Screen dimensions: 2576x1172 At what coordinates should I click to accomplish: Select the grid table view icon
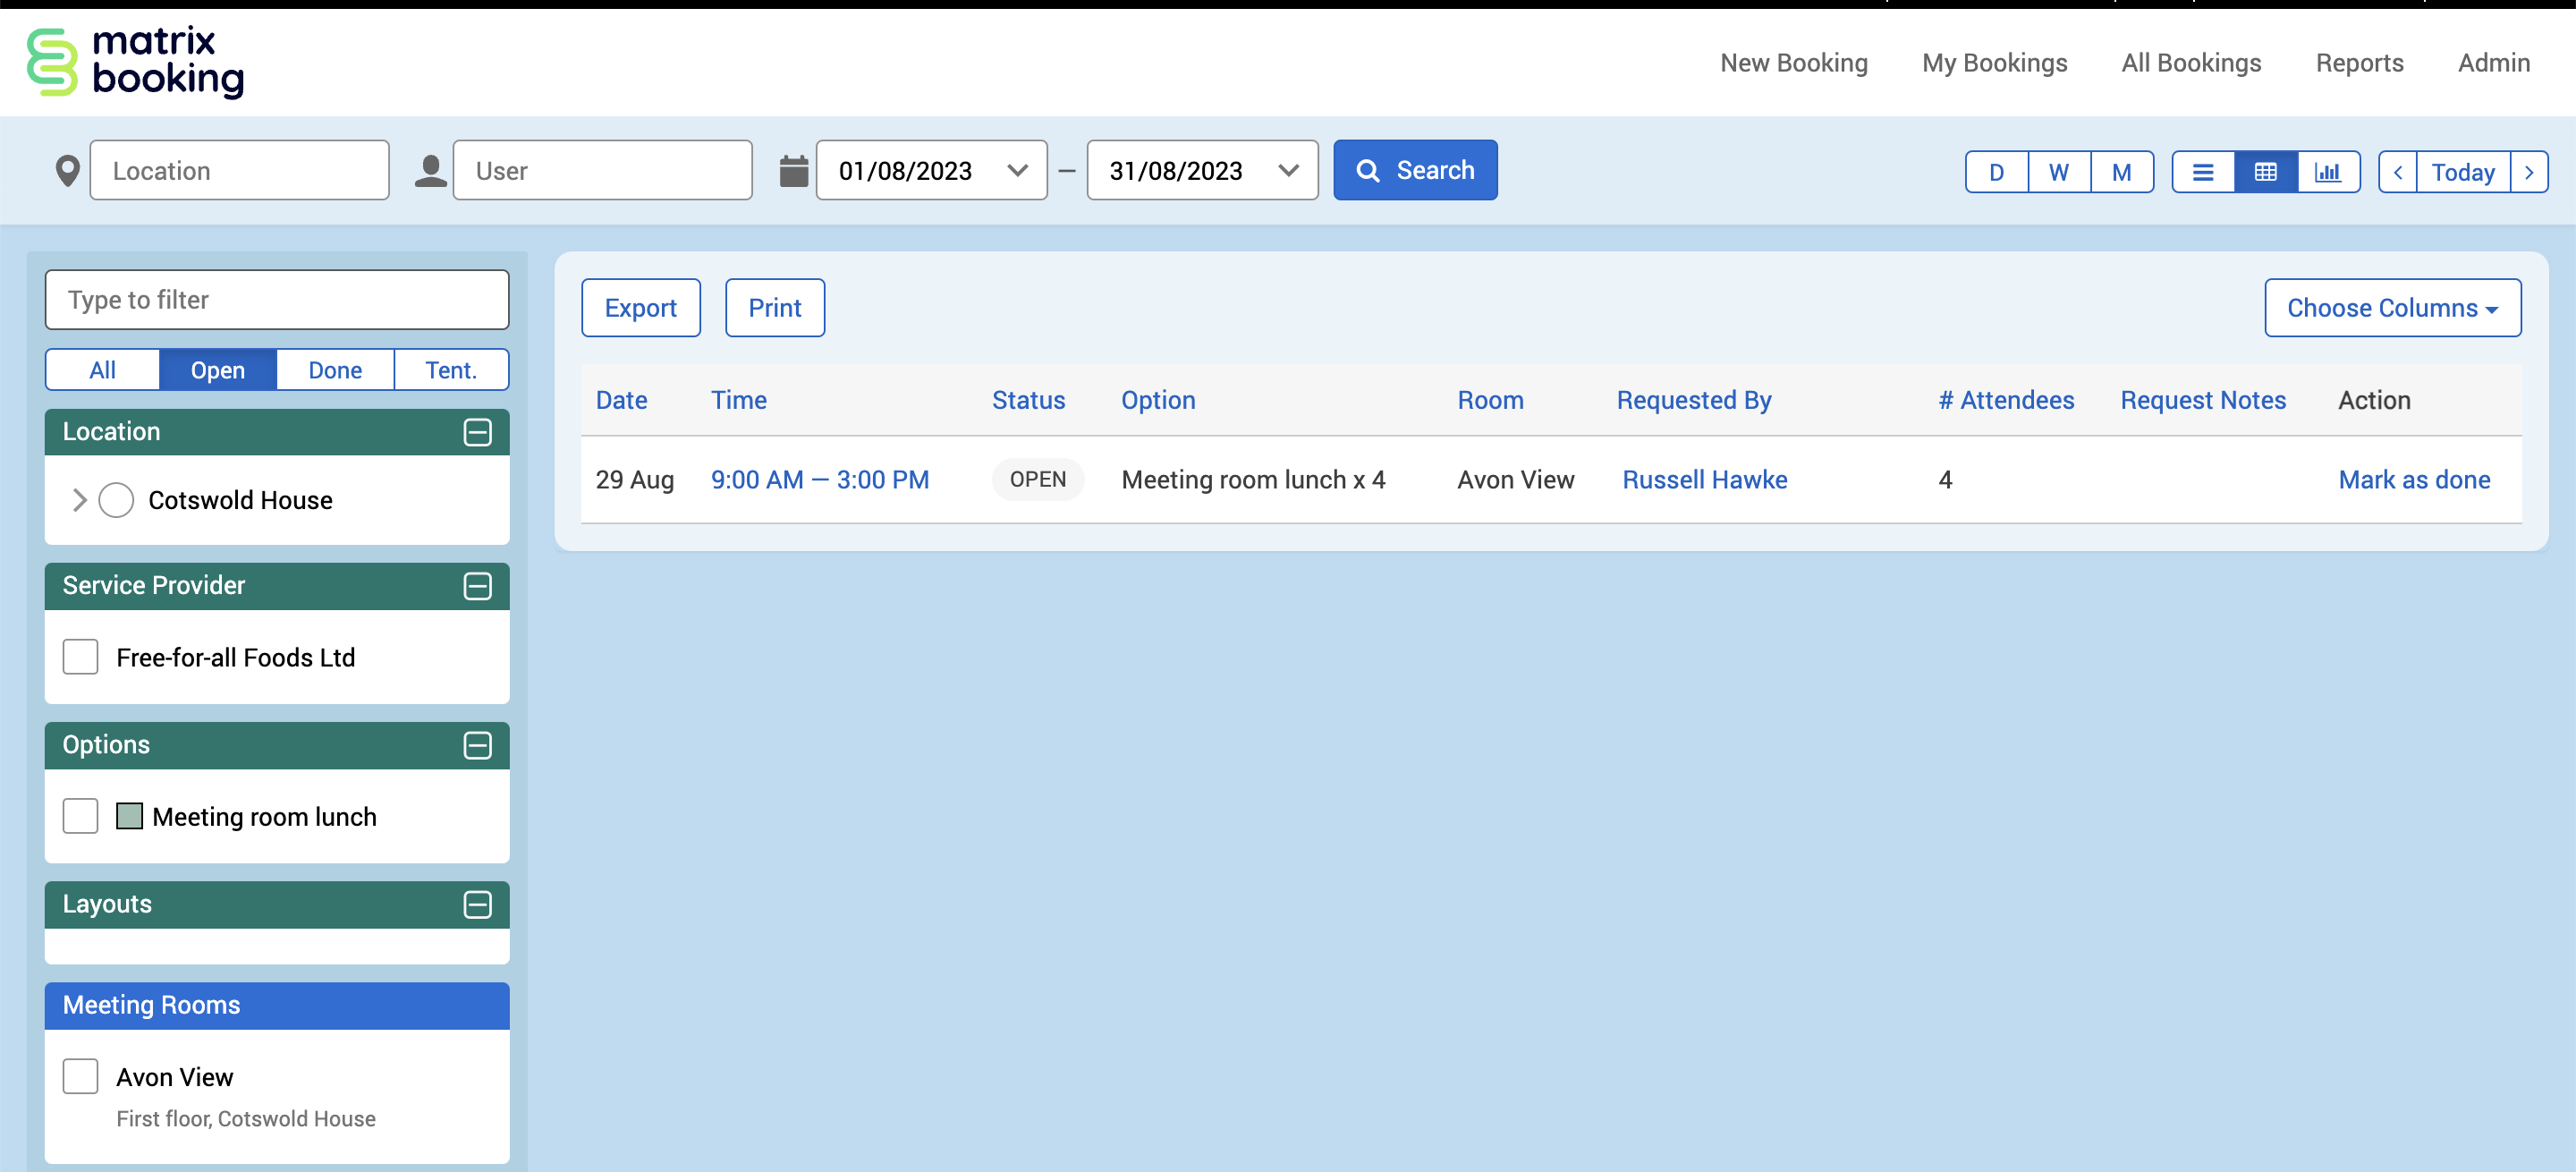[2265, 172]
